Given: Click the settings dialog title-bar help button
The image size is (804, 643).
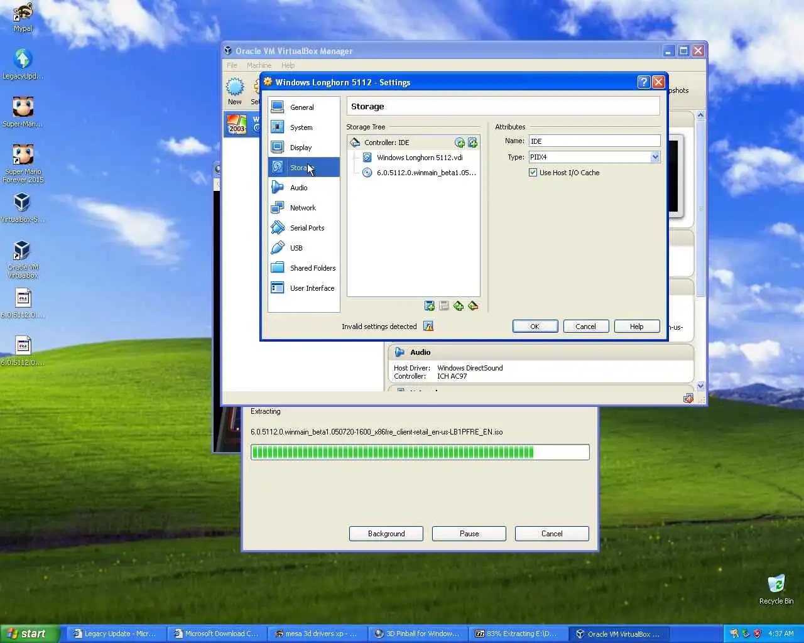Looking at the screenshot, I should point(643,82).
